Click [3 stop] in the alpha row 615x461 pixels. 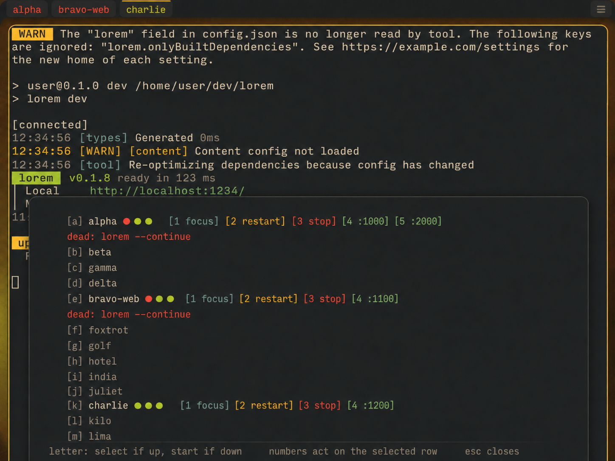click(x=314, y=221)
